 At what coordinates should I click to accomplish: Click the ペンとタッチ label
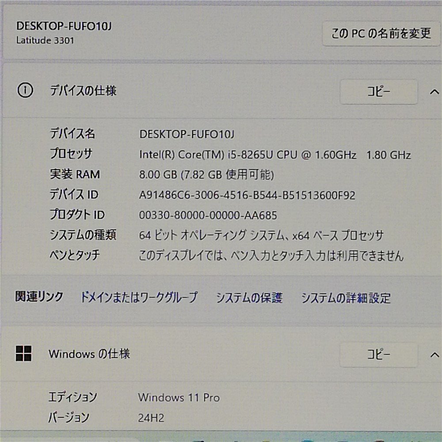(75, 255)
